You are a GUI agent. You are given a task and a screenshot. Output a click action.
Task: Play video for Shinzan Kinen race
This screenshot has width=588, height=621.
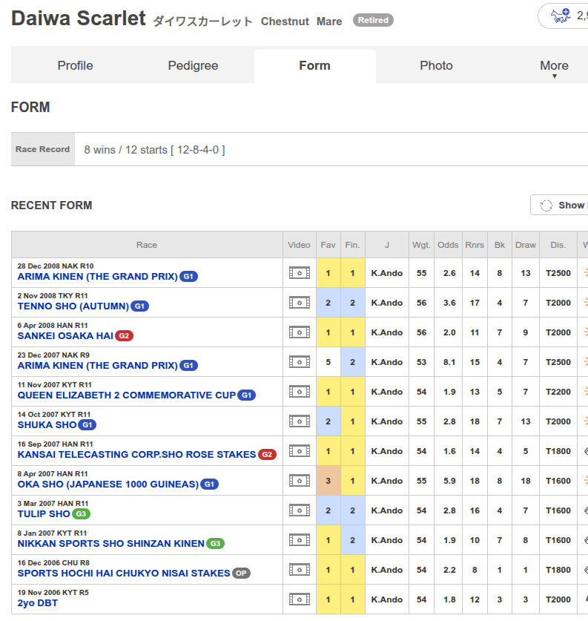299,540
